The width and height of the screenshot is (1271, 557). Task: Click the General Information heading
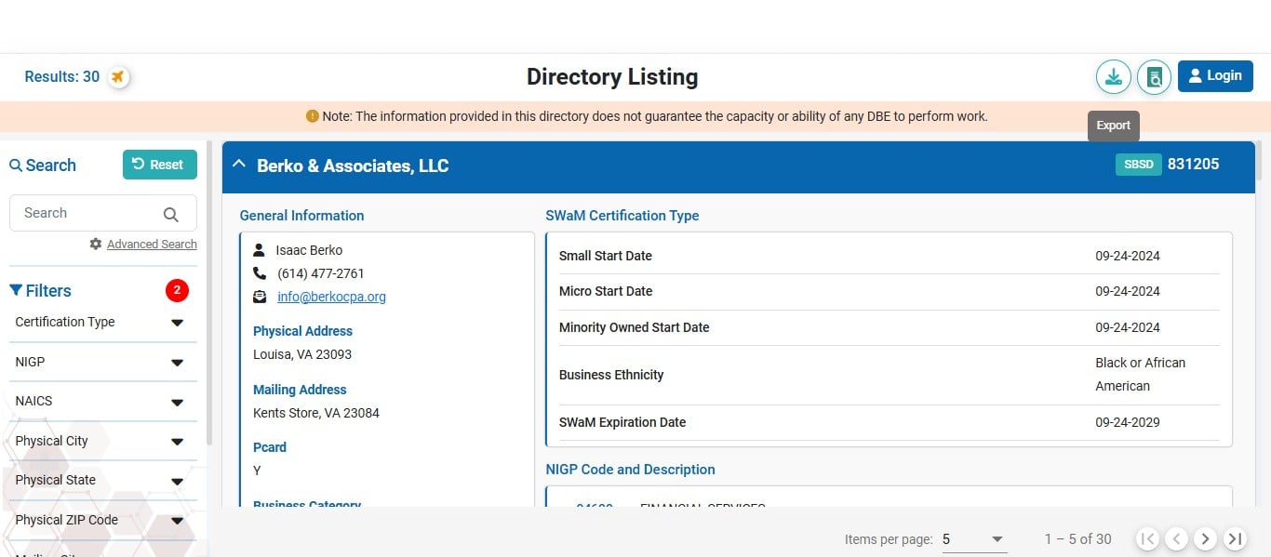[302, 216]
